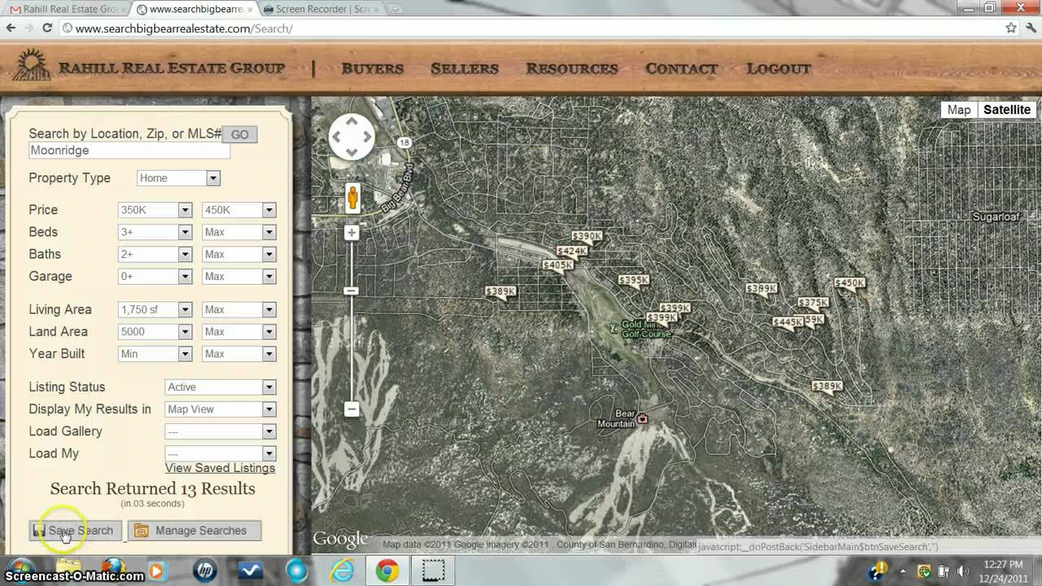Open minimum Garage dropdown 0+
Image resolution: width=1042 pixels, height=586 pixels.
155,277
